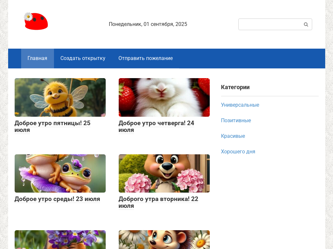The height and width of the screenshot is (249, 333).
Task: Open the bear with pink flowers thumbnail
Action: pyautogui.click(x=164, y=173)
